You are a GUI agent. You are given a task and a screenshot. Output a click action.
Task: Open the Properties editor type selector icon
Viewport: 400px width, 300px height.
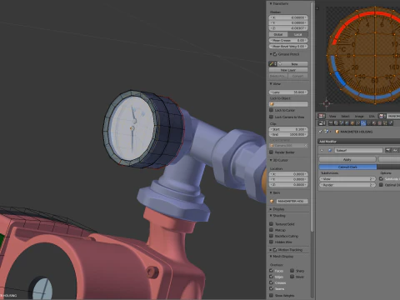click(322, 123)
